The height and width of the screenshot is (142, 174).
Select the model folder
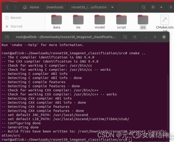point(100,22)
